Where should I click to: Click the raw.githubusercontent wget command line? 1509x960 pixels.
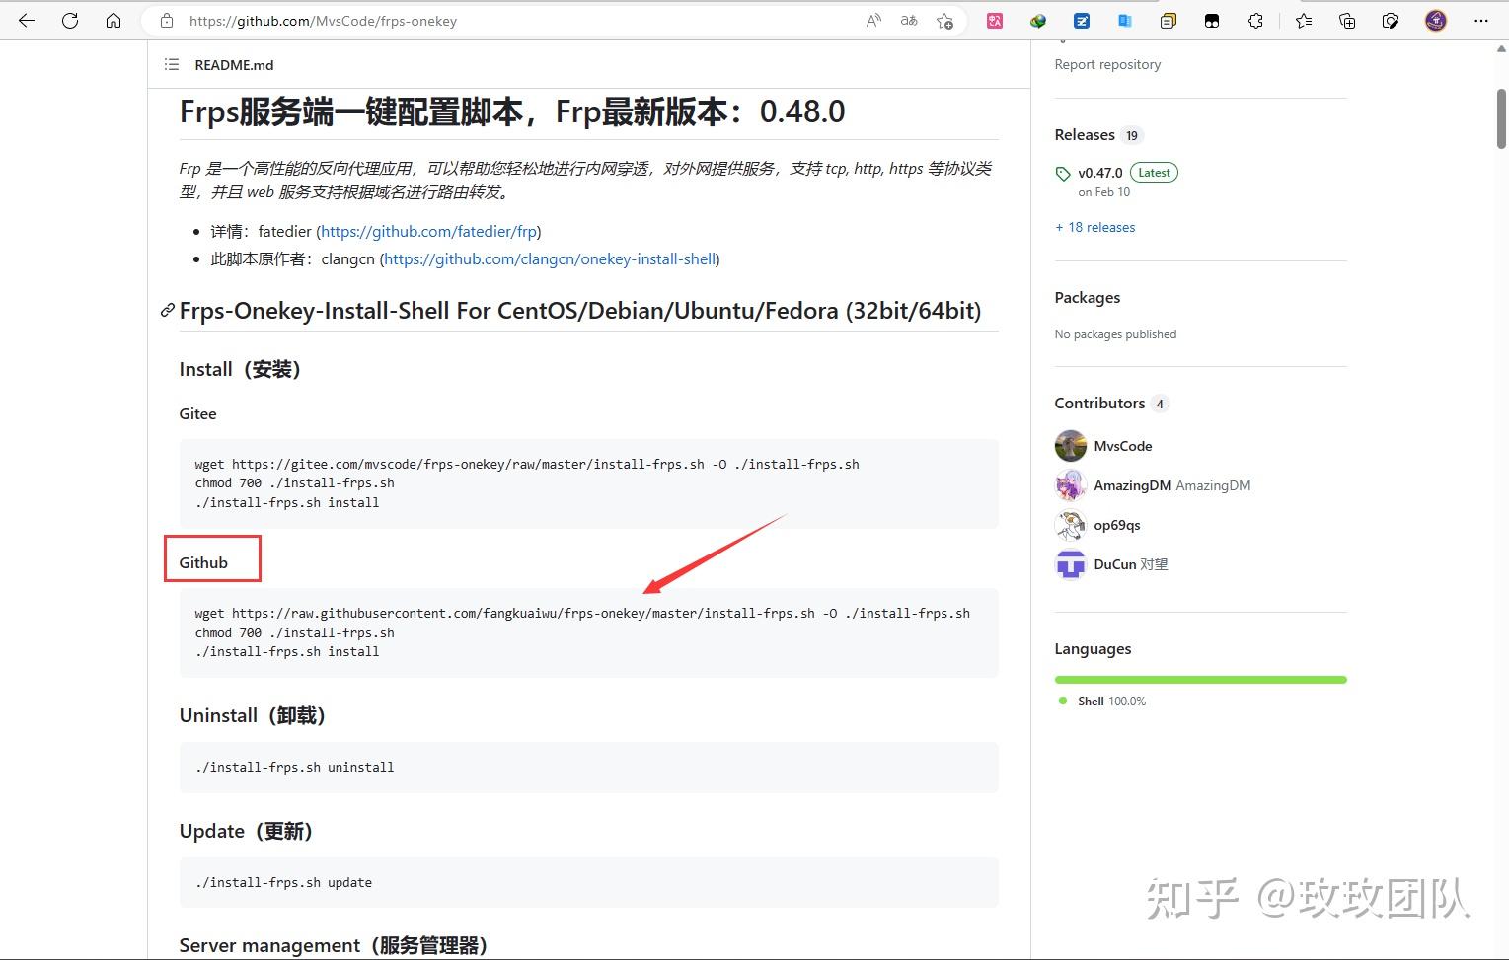click(x=582, y=613)
